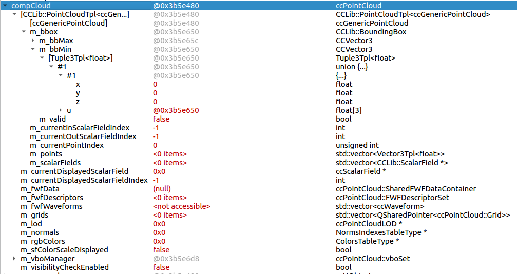
Task: Collapse the compCloud root node
Action: click(5, 6)
